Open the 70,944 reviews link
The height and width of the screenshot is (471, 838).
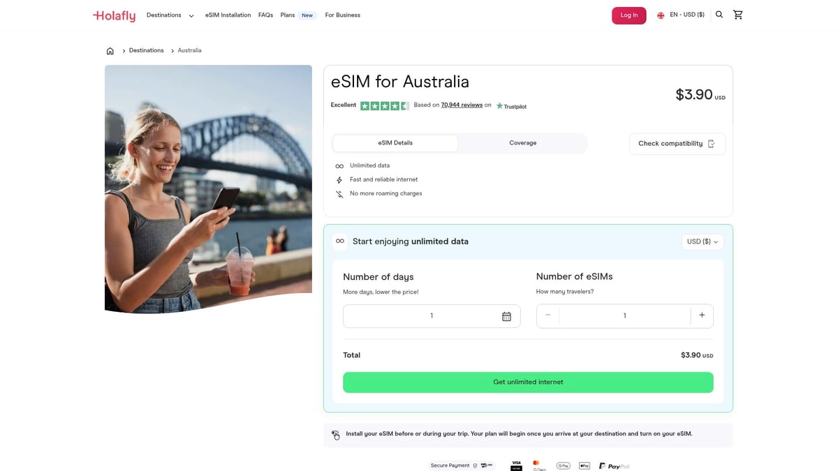pyautogui.click(x=462, y=105)
